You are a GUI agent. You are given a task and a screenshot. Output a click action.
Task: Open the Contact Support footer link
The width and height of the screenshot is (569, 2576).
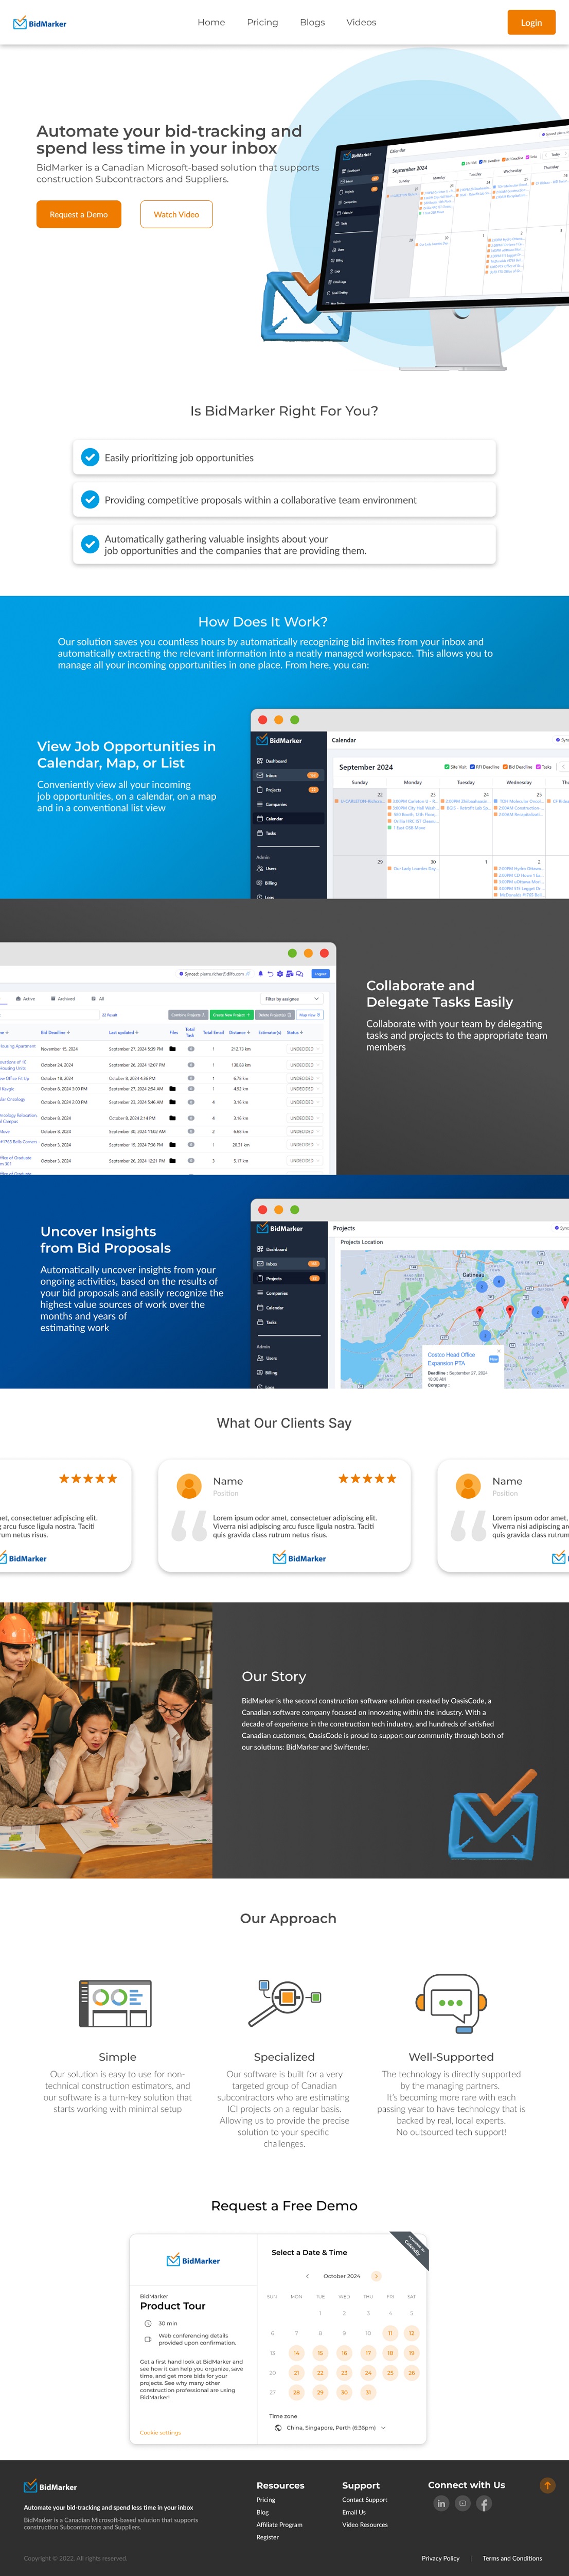[364, 2500]
